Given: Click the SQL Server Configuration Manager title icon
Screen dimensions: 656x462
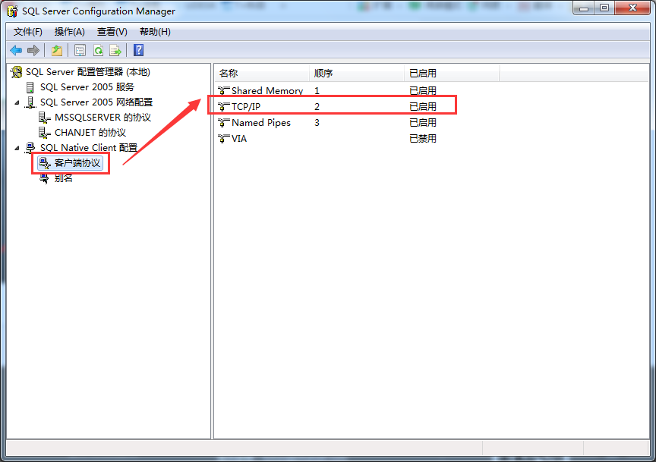Looking at the screenshot, I should pos(12,11).
